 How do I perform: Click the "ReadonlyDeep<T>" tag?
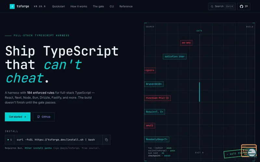(157, 139)
